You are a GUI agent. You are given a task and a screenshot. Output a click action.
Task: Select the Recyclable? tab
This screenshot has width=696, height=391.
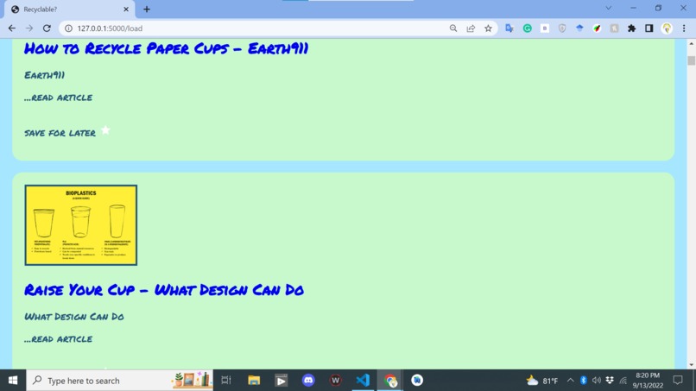(69, 9)
